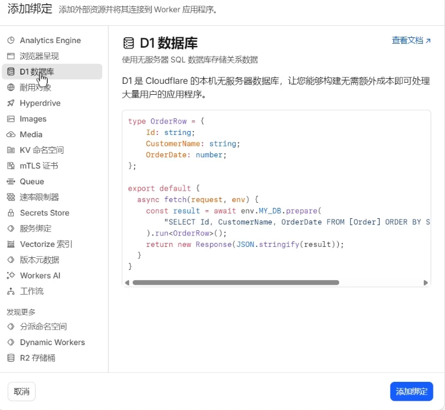
Task: Click the Analytics Engine clock icon
Action: tap(10, 41)
